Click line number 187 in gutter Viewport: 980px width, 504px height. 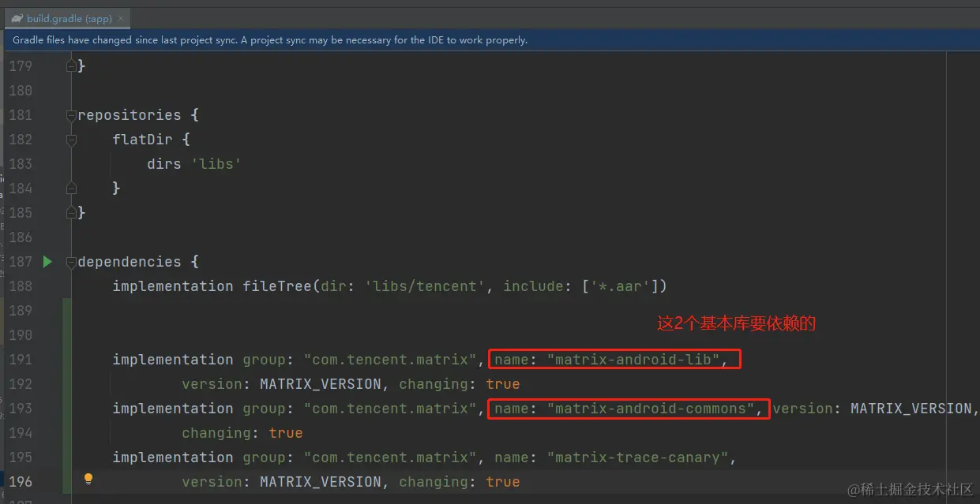21,262
